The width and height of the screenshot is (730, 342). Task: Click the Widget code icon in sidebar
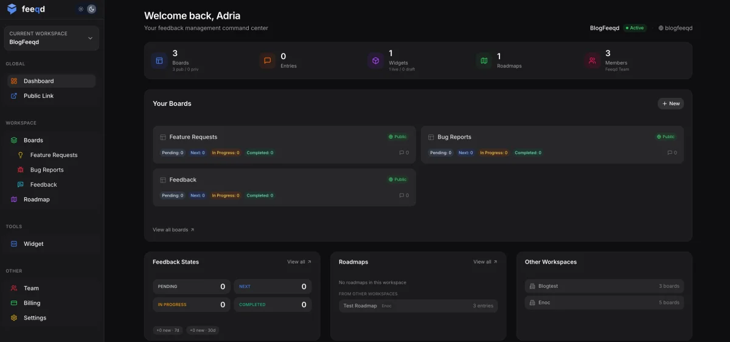click(14, 244)
